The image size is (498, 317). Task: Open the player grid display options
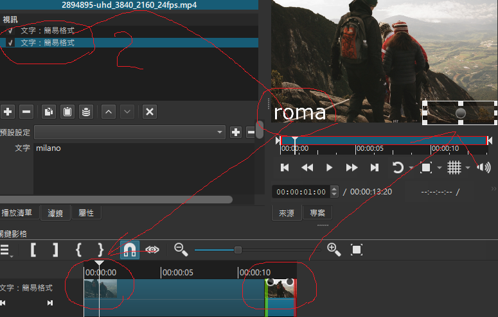[454, 167]
